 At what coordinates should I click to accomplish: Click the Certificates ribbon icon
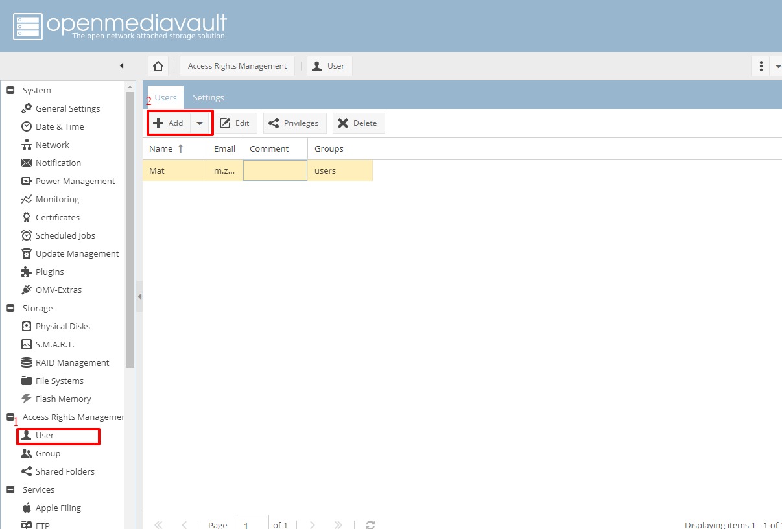pos(27,217)
